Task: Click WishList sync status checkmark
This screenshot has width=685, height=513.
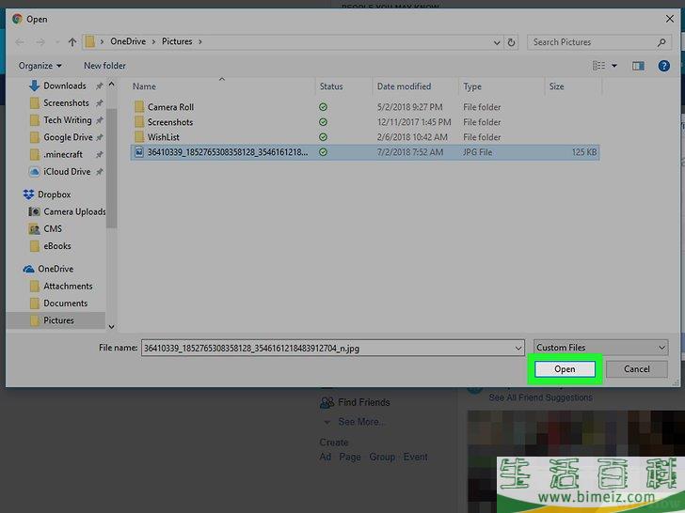Action: coord(323,137)
